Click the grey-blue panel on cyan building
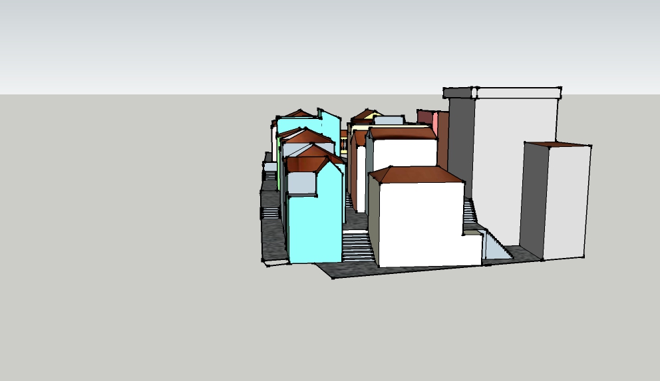 (x=301, y=183)
